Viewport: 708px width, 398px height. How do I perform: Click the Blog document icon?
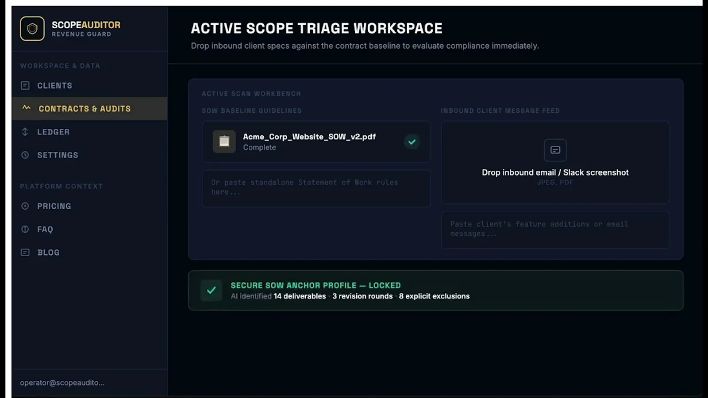(x=25, y=252)
